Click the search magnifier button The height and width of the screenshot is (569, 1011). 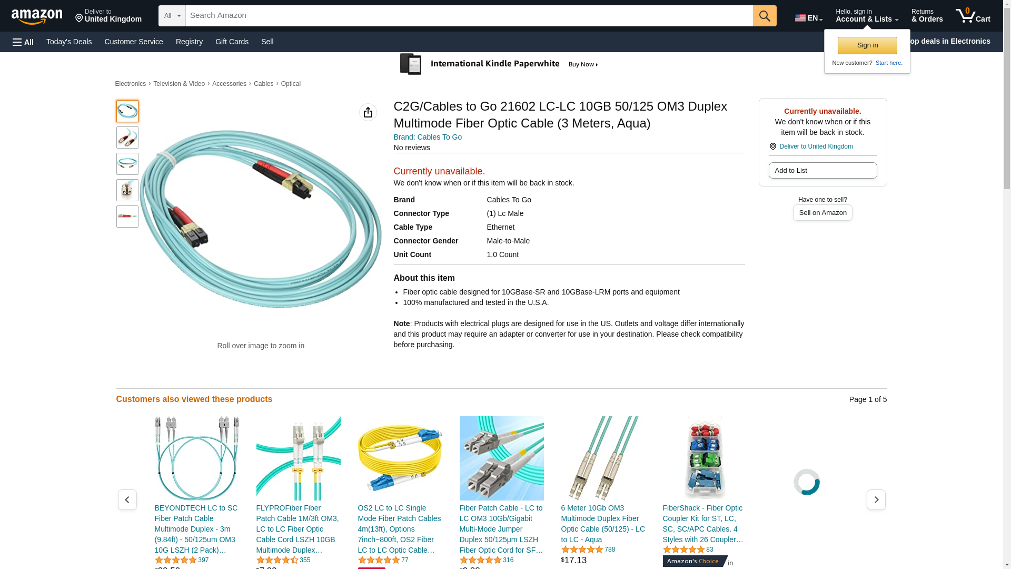tap(765, 16)
